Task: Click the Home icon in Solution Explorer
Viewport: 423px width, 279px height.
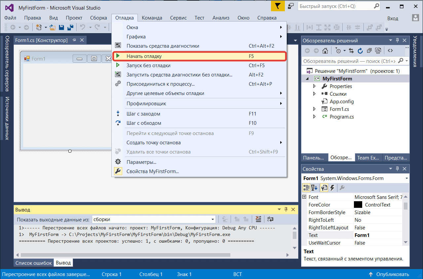Action: point(325,51)
